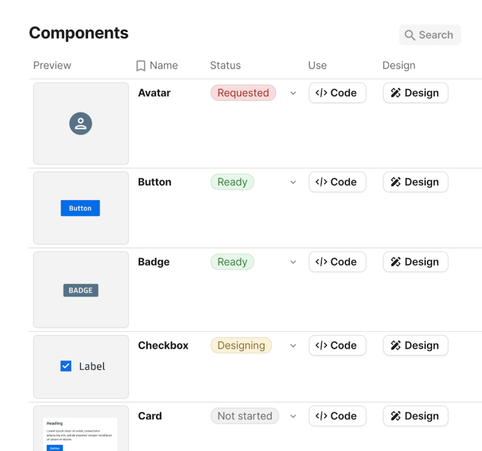Click the design wand icon in Checkbox row
This screenshot has height=451, width=482.
[396, 345]
